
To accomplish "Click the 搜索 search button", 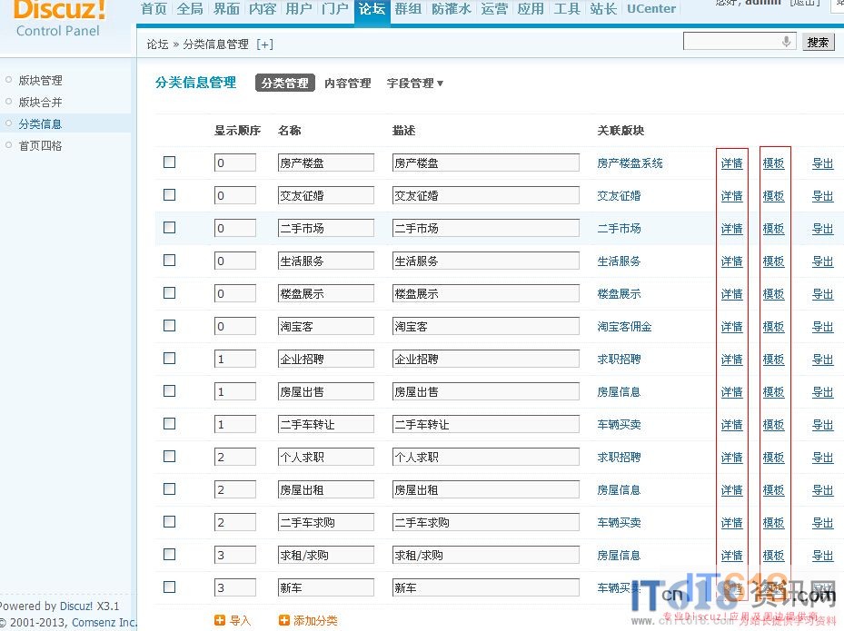I will [818, 42].
